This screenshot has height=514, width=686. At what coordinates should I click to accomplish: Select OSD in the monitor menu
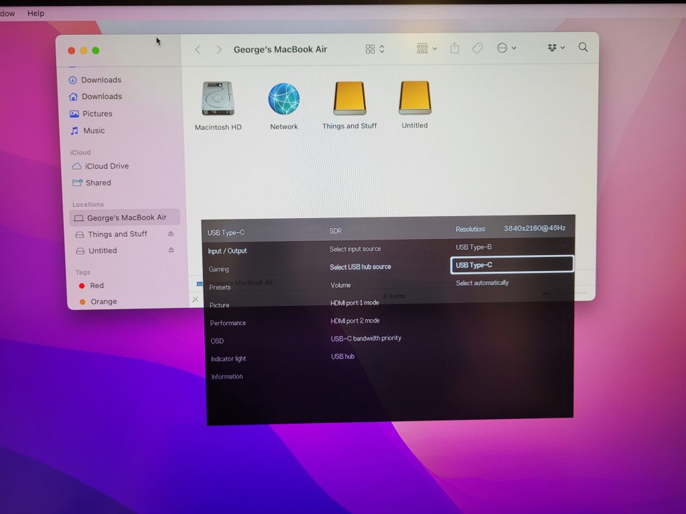pyautogui.click(x=217, y=341)
